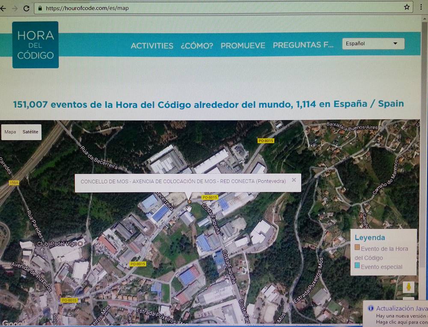
Task: Open the Actualización Java notification
Action: point(395,313)
